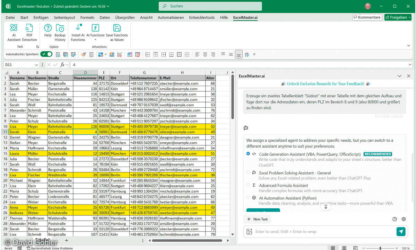This screenshot has height=250, width=416.
Task: Jump to bottom of chat arrow
Action: pos(326,207)
